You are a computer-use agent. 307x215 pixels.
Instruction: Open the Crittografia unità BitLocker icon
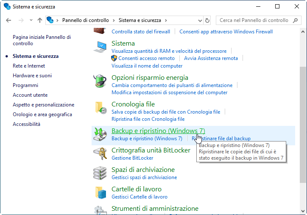tap(100, 154)
